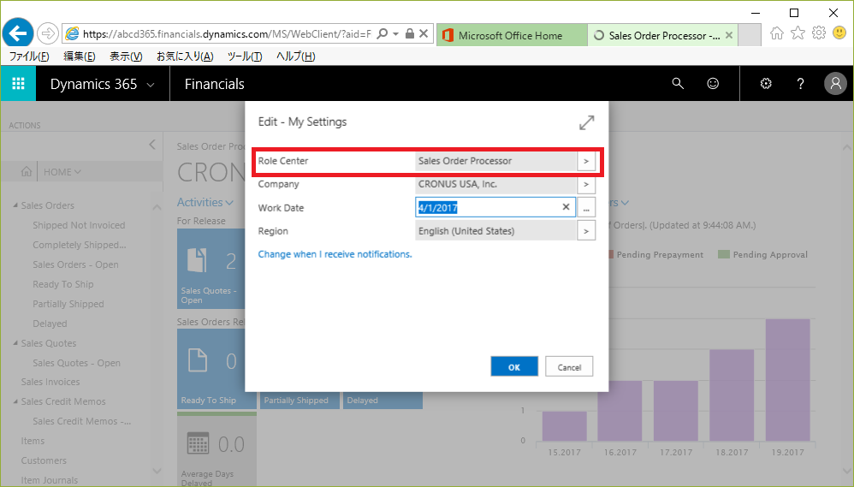Open Customers in navigation pane
The width and height of the screenshot is (854, 487).
click(44, 460)
